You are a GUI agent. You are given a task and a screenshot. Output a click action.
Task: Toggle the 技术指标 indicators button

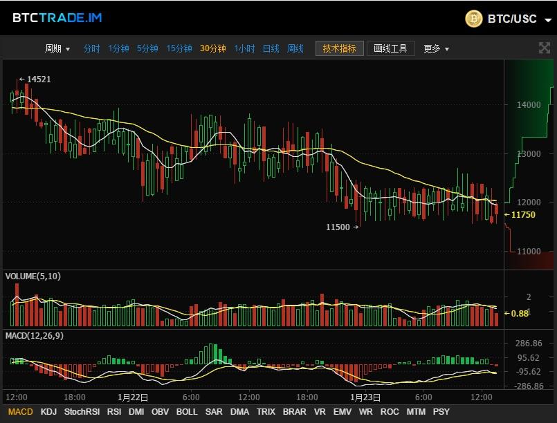339,48
